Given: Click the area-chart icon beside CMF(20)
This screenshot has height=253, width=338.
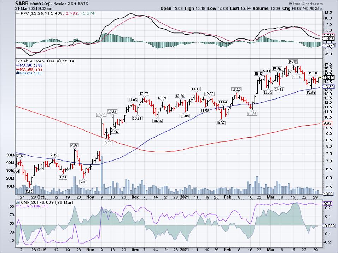Looking at the screenshot, I should [x=18, y=203].
